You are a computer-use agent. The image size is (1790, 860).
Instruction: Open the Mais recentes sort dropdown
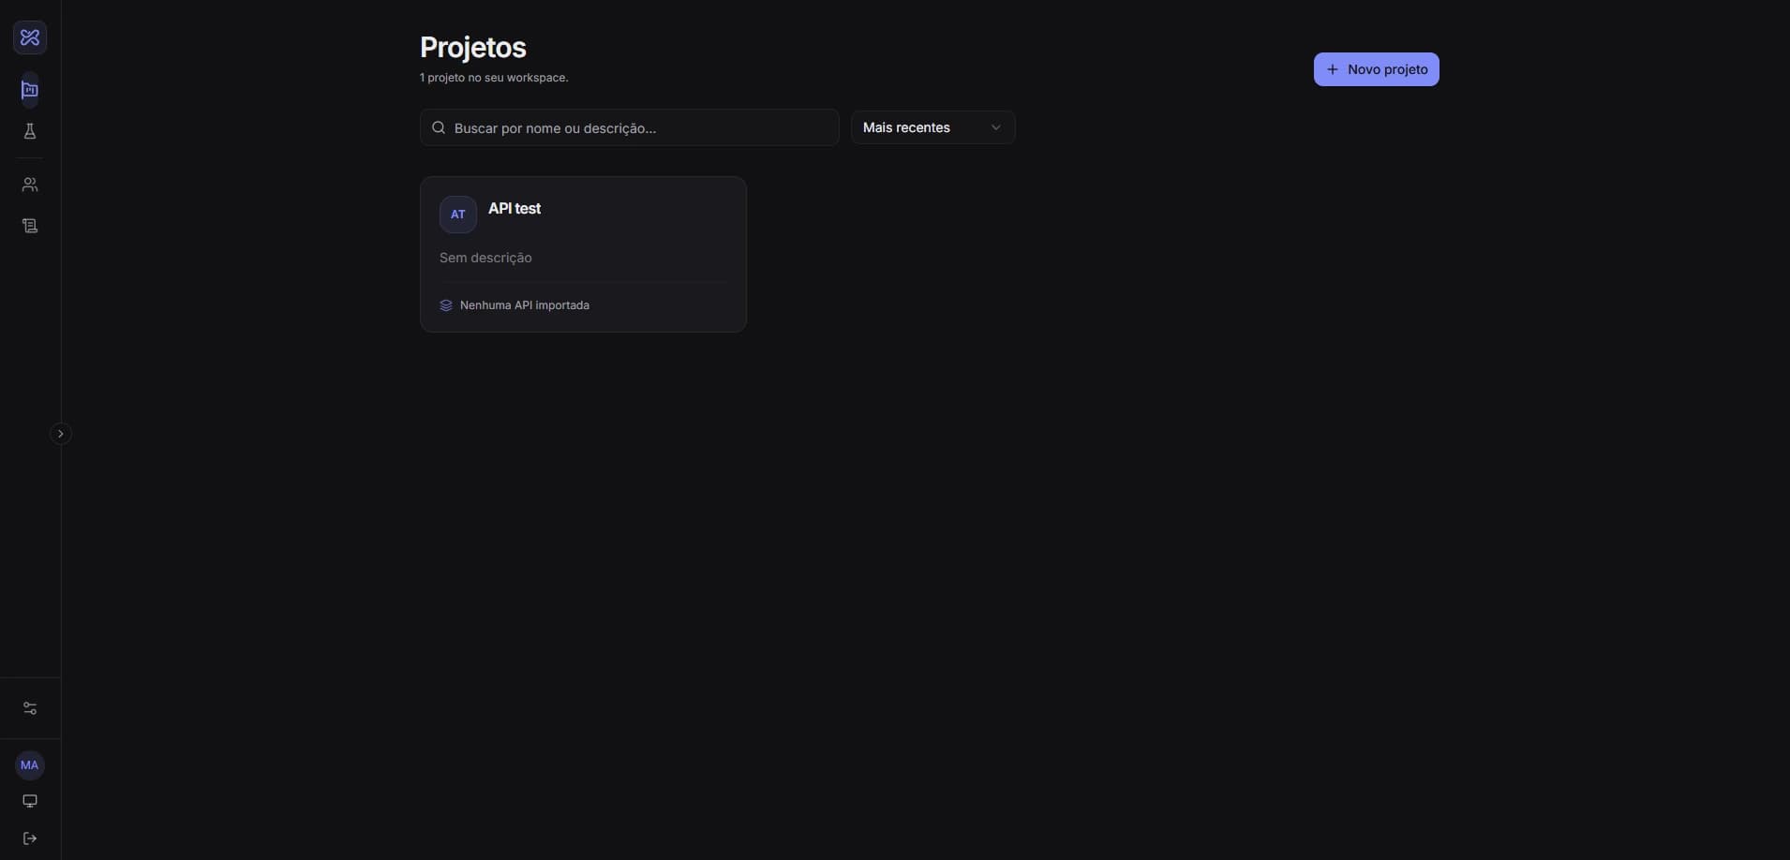pyautogui.click(x=932, y=127)
